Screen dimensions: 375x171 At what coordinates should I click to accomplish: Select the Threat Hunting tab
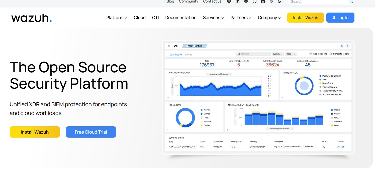(x=194, y=46)
